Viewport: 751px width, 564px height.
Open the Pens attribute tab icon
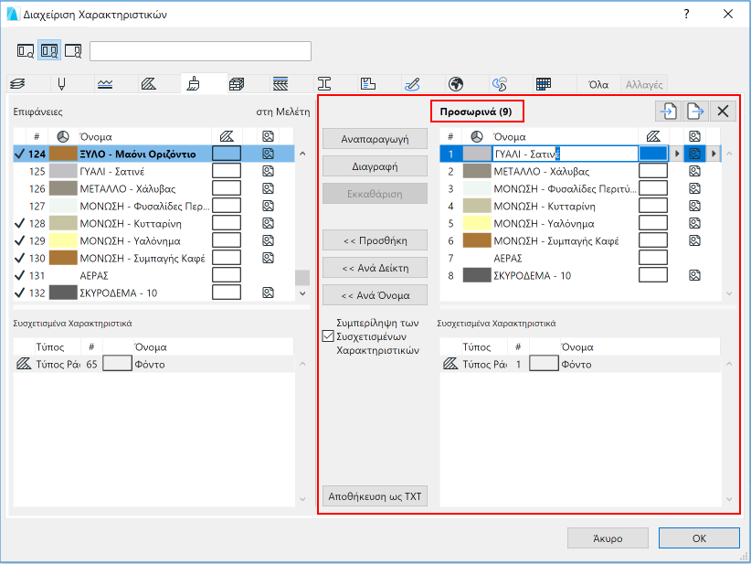[x=61, y=84]
